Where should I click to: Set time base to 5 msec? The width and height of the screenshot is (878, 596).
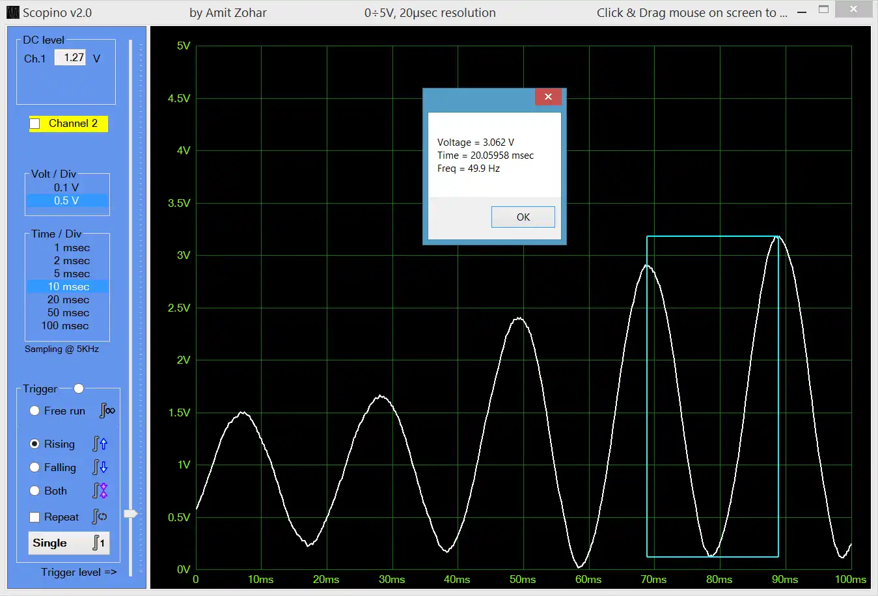[x=68, y=274]
